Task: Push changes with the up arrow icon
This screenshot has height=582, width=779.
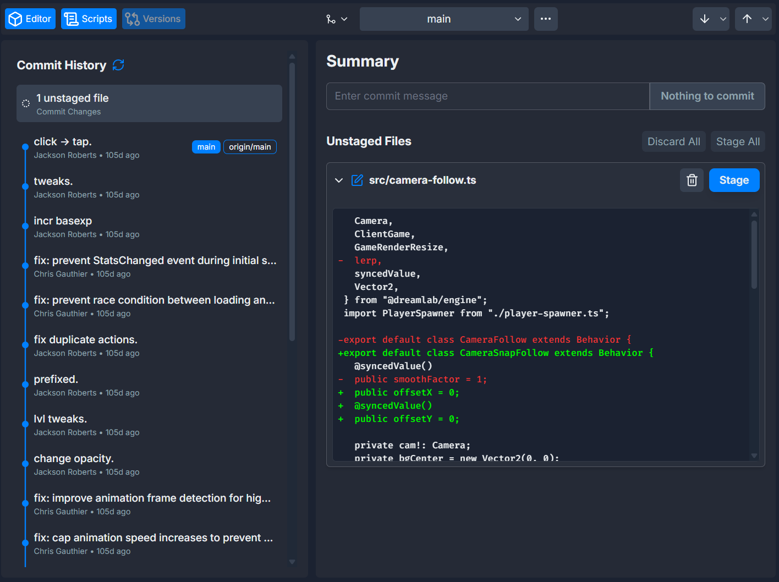Action: (747, 18)
